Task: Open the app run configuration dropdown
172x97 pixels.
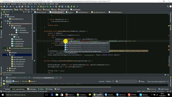Action: (43, 6)
